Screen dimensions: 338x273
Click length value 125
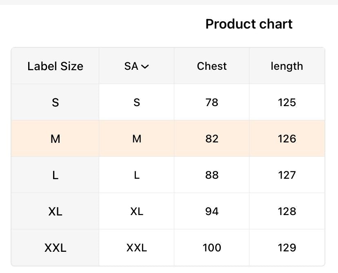[x=287, y=102]
